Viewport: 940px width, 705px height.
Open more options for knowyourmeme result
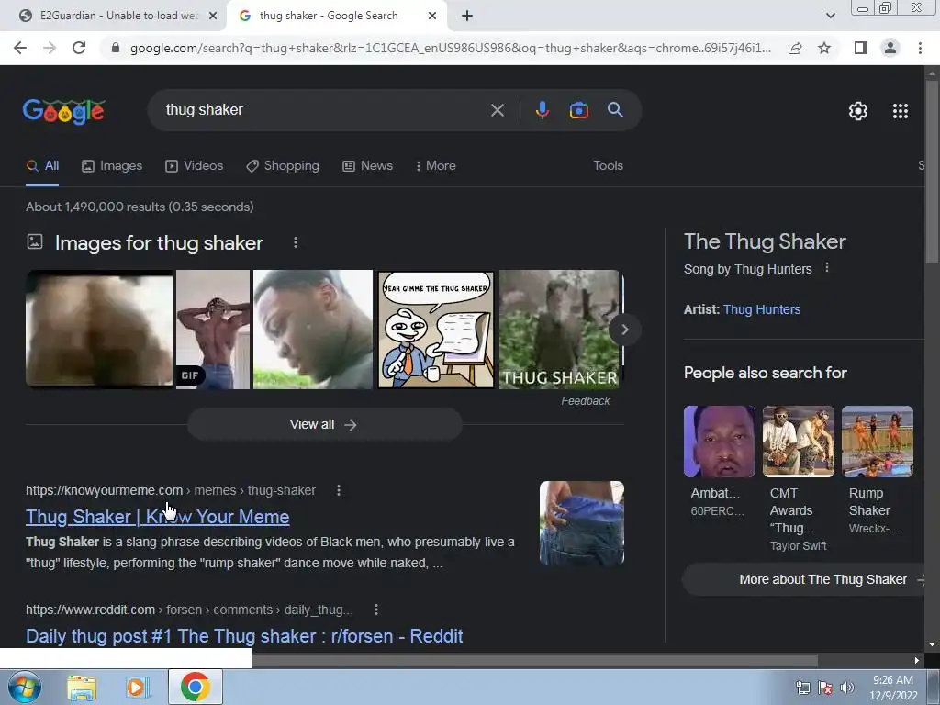(339, 490)
